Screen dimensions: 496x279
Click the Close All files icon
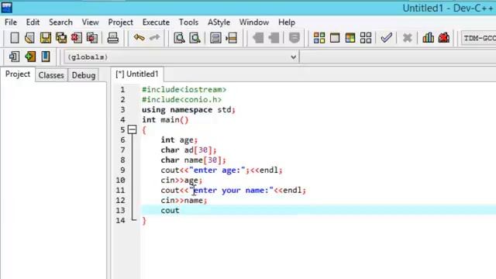coord(92,38)
